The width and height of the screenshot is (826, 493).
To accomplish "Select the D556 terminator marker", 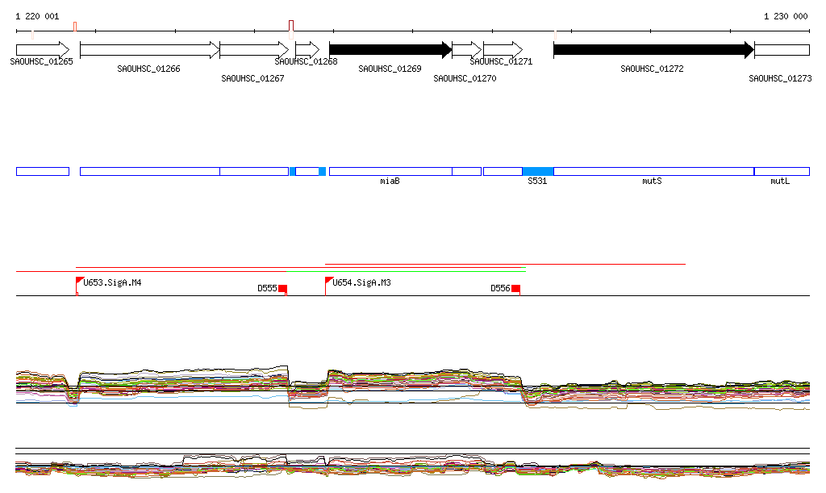I will point(515,289).
